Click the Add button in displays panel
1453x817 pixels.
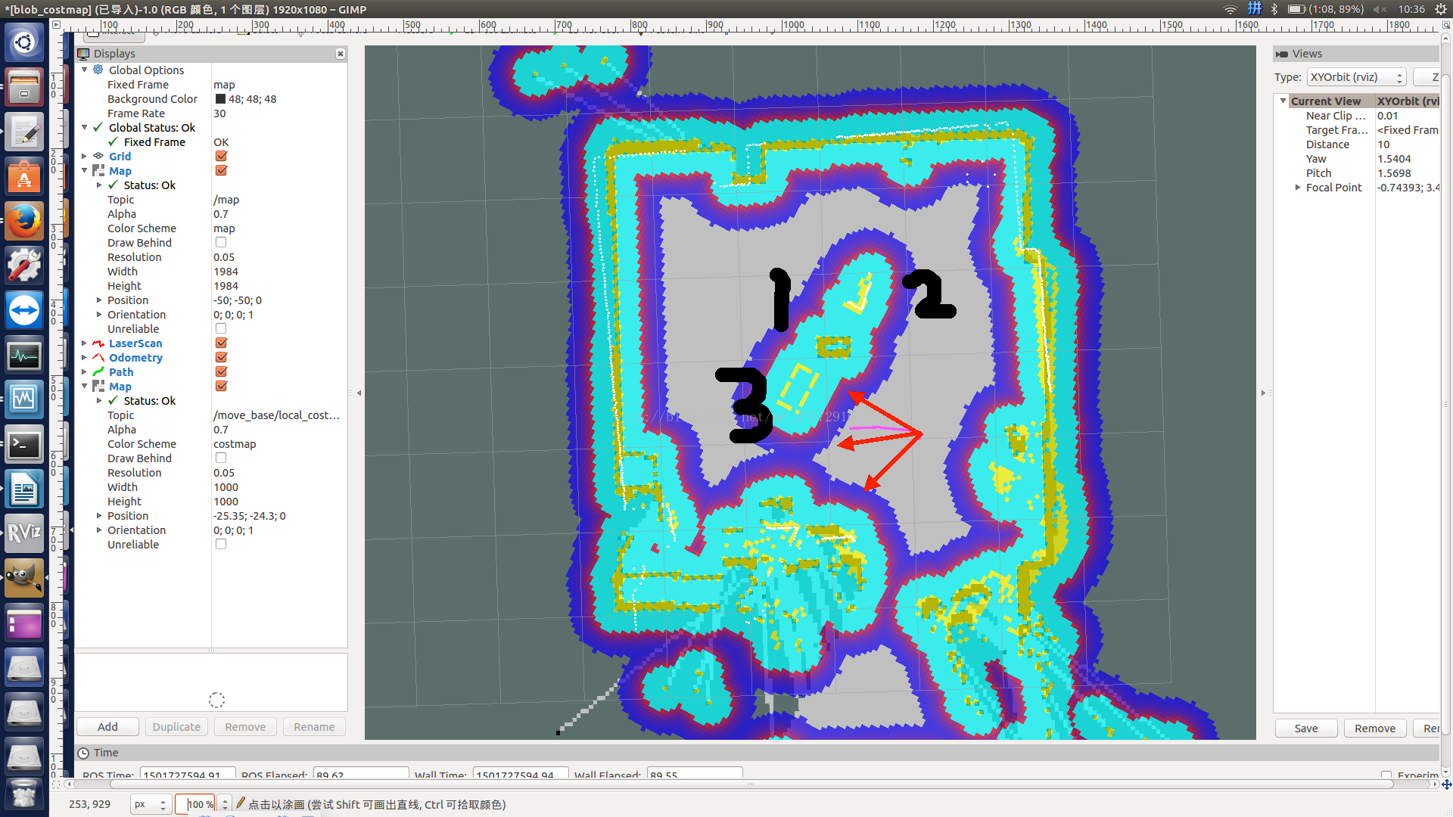point(107,726)
